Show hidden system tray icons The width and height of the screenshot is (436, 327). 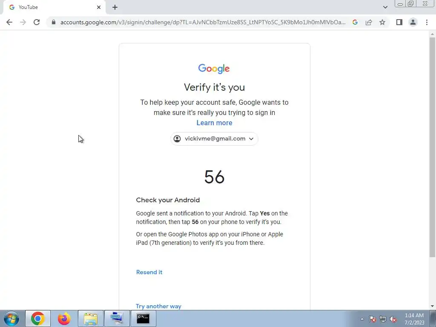pos(362,319)
